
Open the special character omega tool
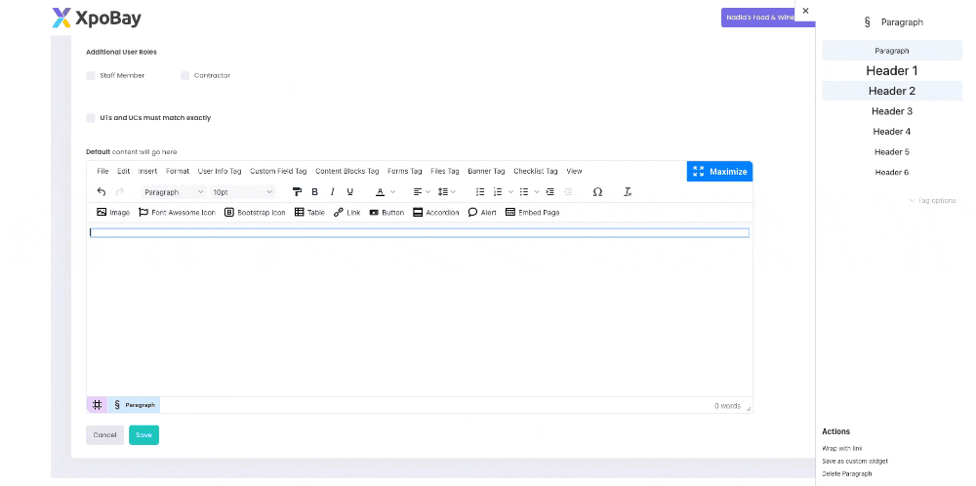point(597,192)
